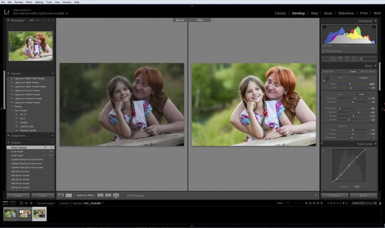Image resolution: width=385 pixels, height=228 pixels.
Task: Set Navigator zoom to FILL
Action: coord(38,21)
